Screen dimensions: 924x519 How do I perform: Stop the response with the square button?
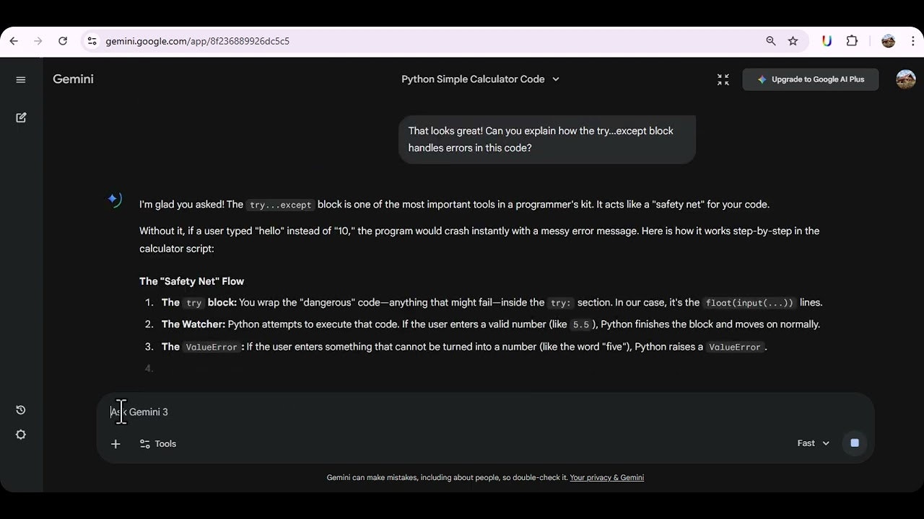click(855, 443)
